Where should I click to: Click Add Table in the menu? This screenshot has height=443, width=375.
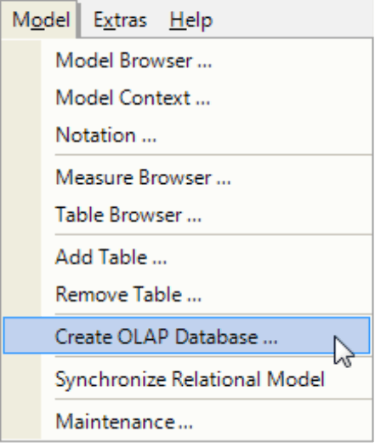pos(187,257)
